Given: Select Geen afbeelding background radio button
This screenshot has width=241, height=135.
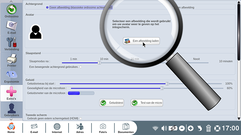Looking at the screenshot, I should [x=47, y=7].
